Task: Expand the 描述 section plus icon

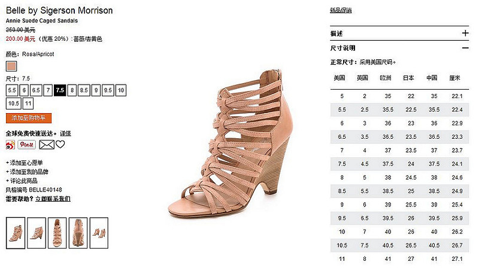Action: click(x=465, y=33)
